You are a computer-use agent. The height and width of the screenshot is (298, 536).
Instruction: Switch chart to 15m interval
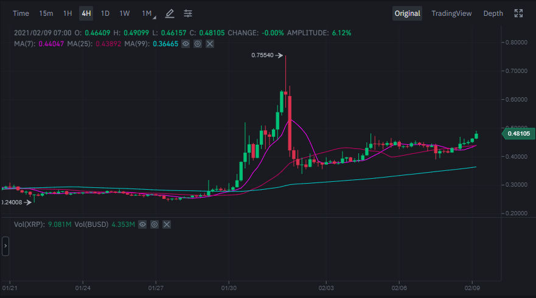(46, 13)
